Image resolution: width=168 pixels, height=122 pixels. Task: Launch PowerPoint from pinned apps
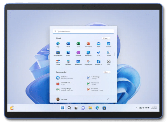click(x=88, y=44)
